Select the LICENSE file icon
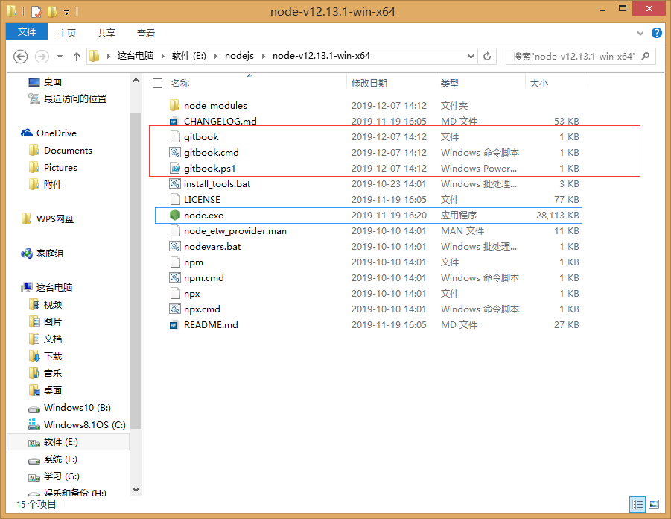 pos(174,199)
